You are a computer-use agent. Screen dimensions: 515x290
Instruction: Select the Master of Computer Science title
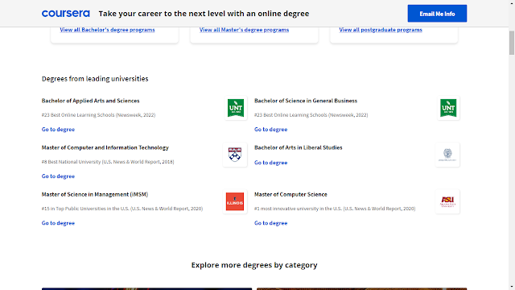point(290,194)
